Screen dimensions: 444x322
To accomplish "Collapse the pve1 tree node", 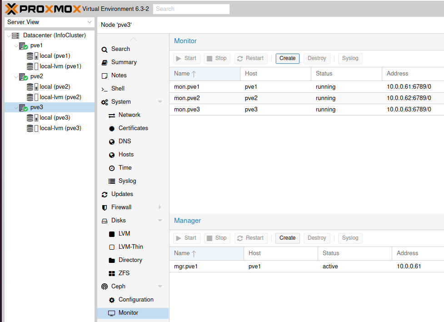I will pyautogui.click(x=16, y=46).
